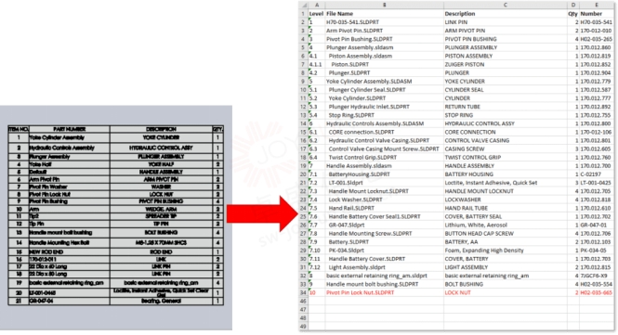Click 'PART NUMBER' header in drawing BOM table
618x335 pixels.
(x=70, y=129)
